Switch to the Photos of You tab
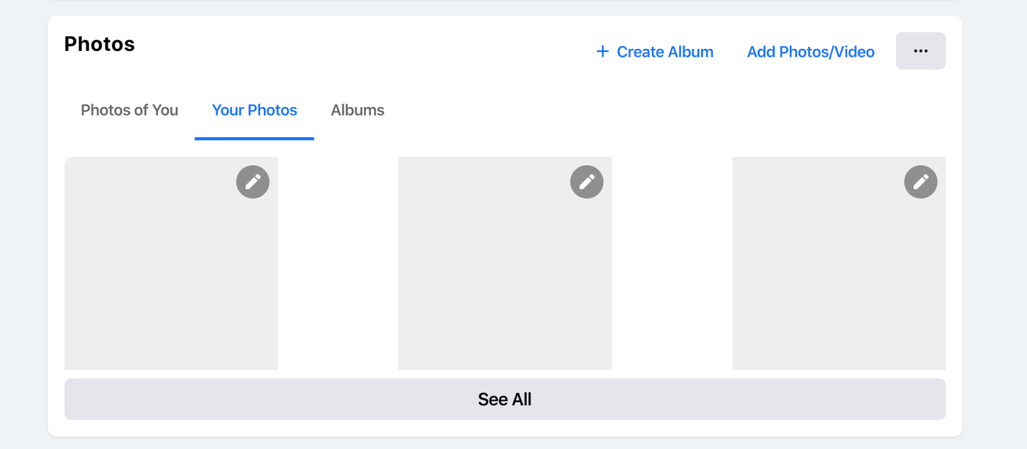Image resolution: width=1027 pixels, height=449 pixels. pyautogui.click(x=129, y=110)
